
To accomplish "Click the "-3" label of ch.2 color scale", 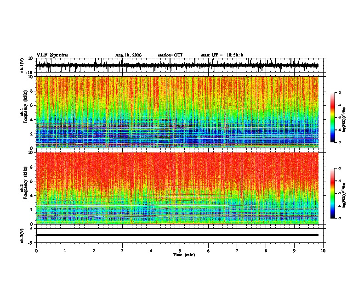I will point(339,169).
